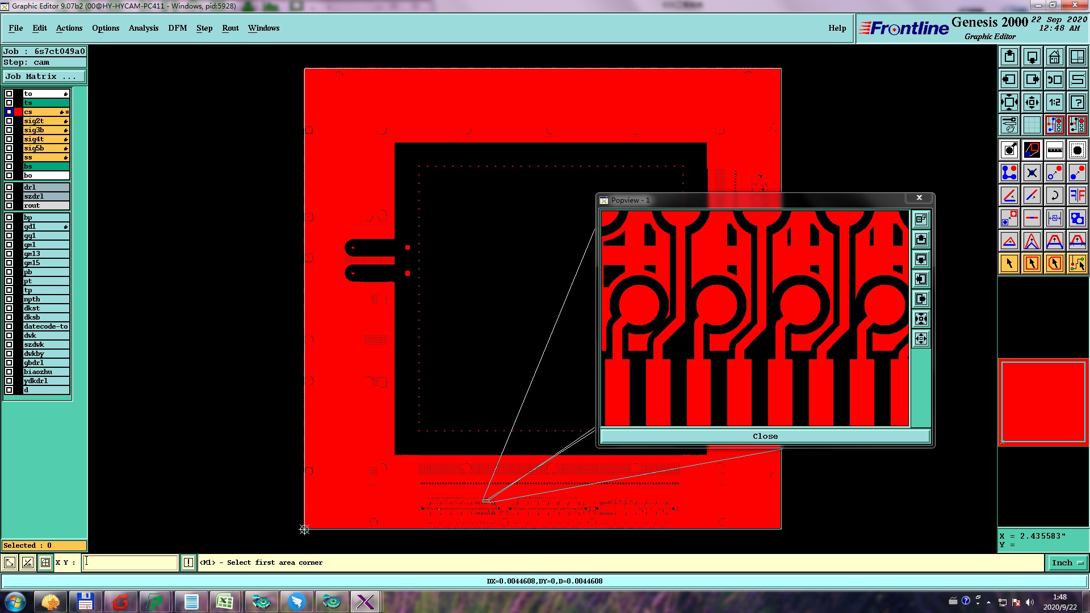Toggle display of the sig2t layer
This screenshot has height=613, width=1090.
[x=9, y=121]
